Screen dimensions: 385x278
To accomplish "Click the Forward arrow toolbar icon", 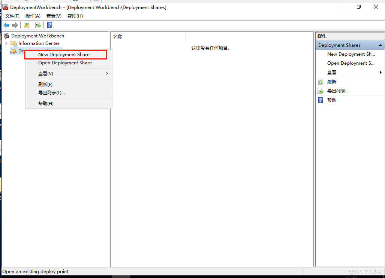I will [x=15, y=25].
